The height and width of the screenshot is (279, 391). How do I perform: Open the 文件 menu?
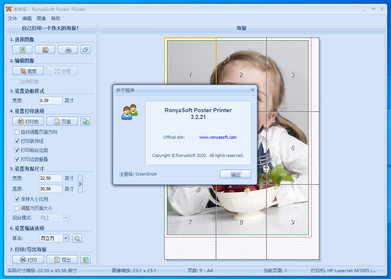[x=13, y=18]
